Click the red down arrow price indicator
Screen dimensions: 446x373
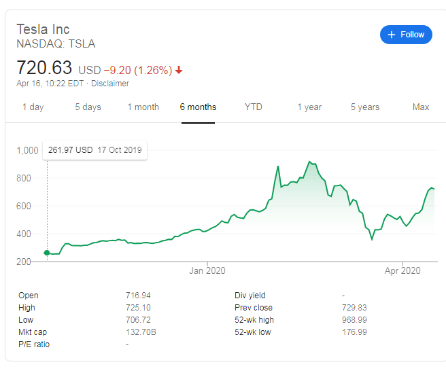[179, 70]
